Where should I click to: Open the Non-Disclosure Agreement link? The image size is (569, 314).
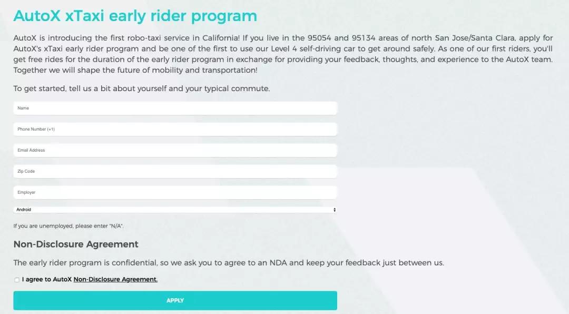(115, 279)
